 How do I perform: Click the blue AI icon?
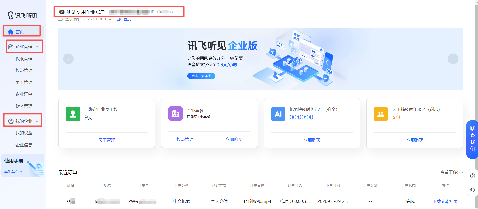278,114
